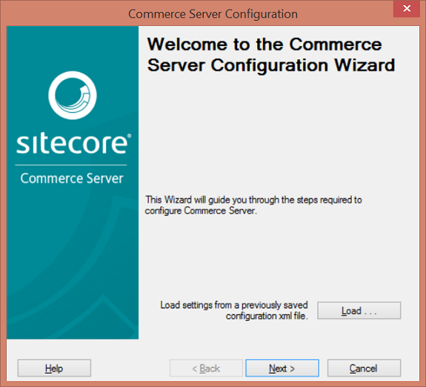Click the 'Server Configuration Wizard' heading line
Image resolution: width=426 pixels, height=387 pixels.
coord(271,65)
